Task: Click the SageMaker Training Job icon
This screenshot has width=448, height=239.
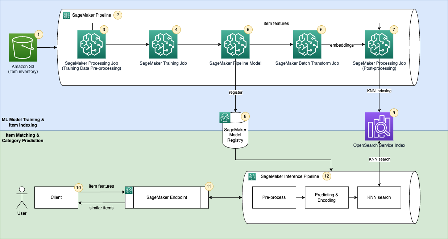Action: (x=163, y=44)
